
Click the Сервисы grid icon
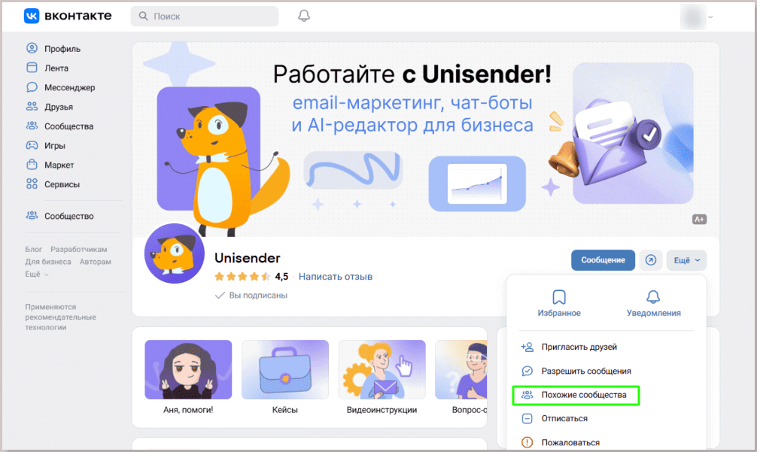pyautogui.click(x=32, y=184)
